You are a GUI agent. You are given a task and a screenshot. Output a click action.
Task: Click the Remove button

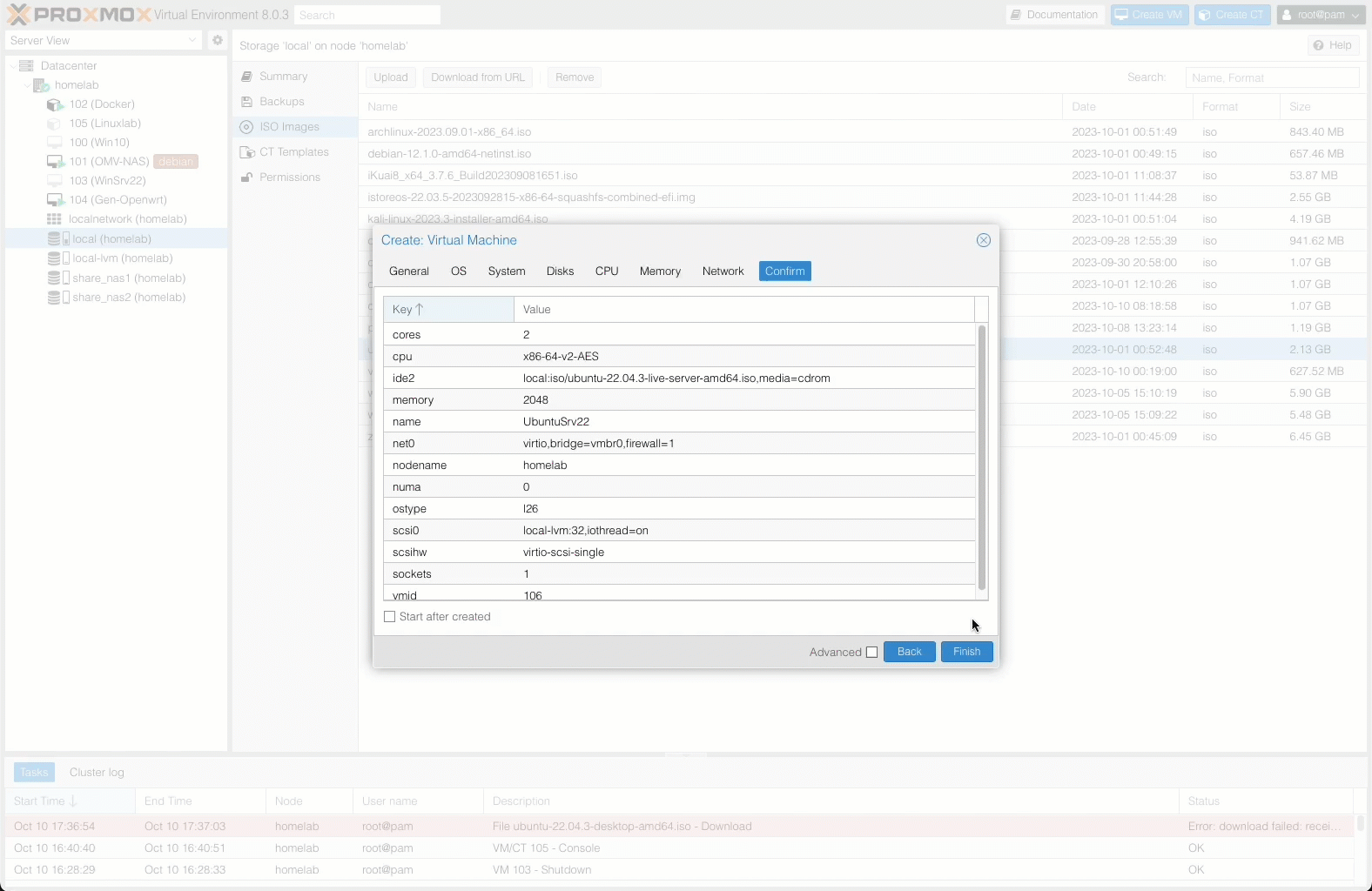tap(575, 77)
